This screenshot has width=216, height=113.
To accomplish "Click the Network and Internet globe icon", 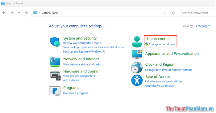I will (55, 62).
